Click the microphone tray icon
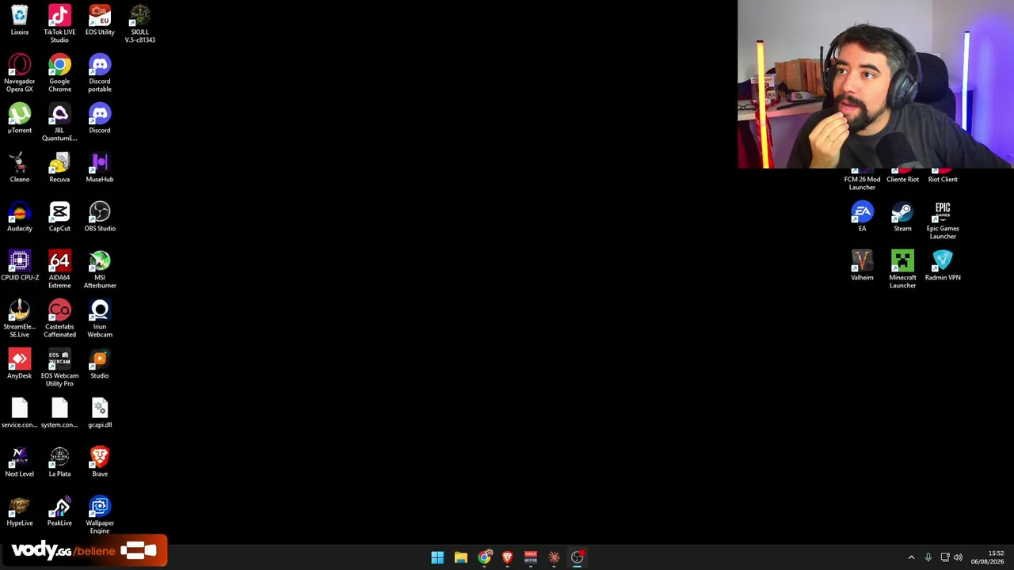 (x=928, y=557)
